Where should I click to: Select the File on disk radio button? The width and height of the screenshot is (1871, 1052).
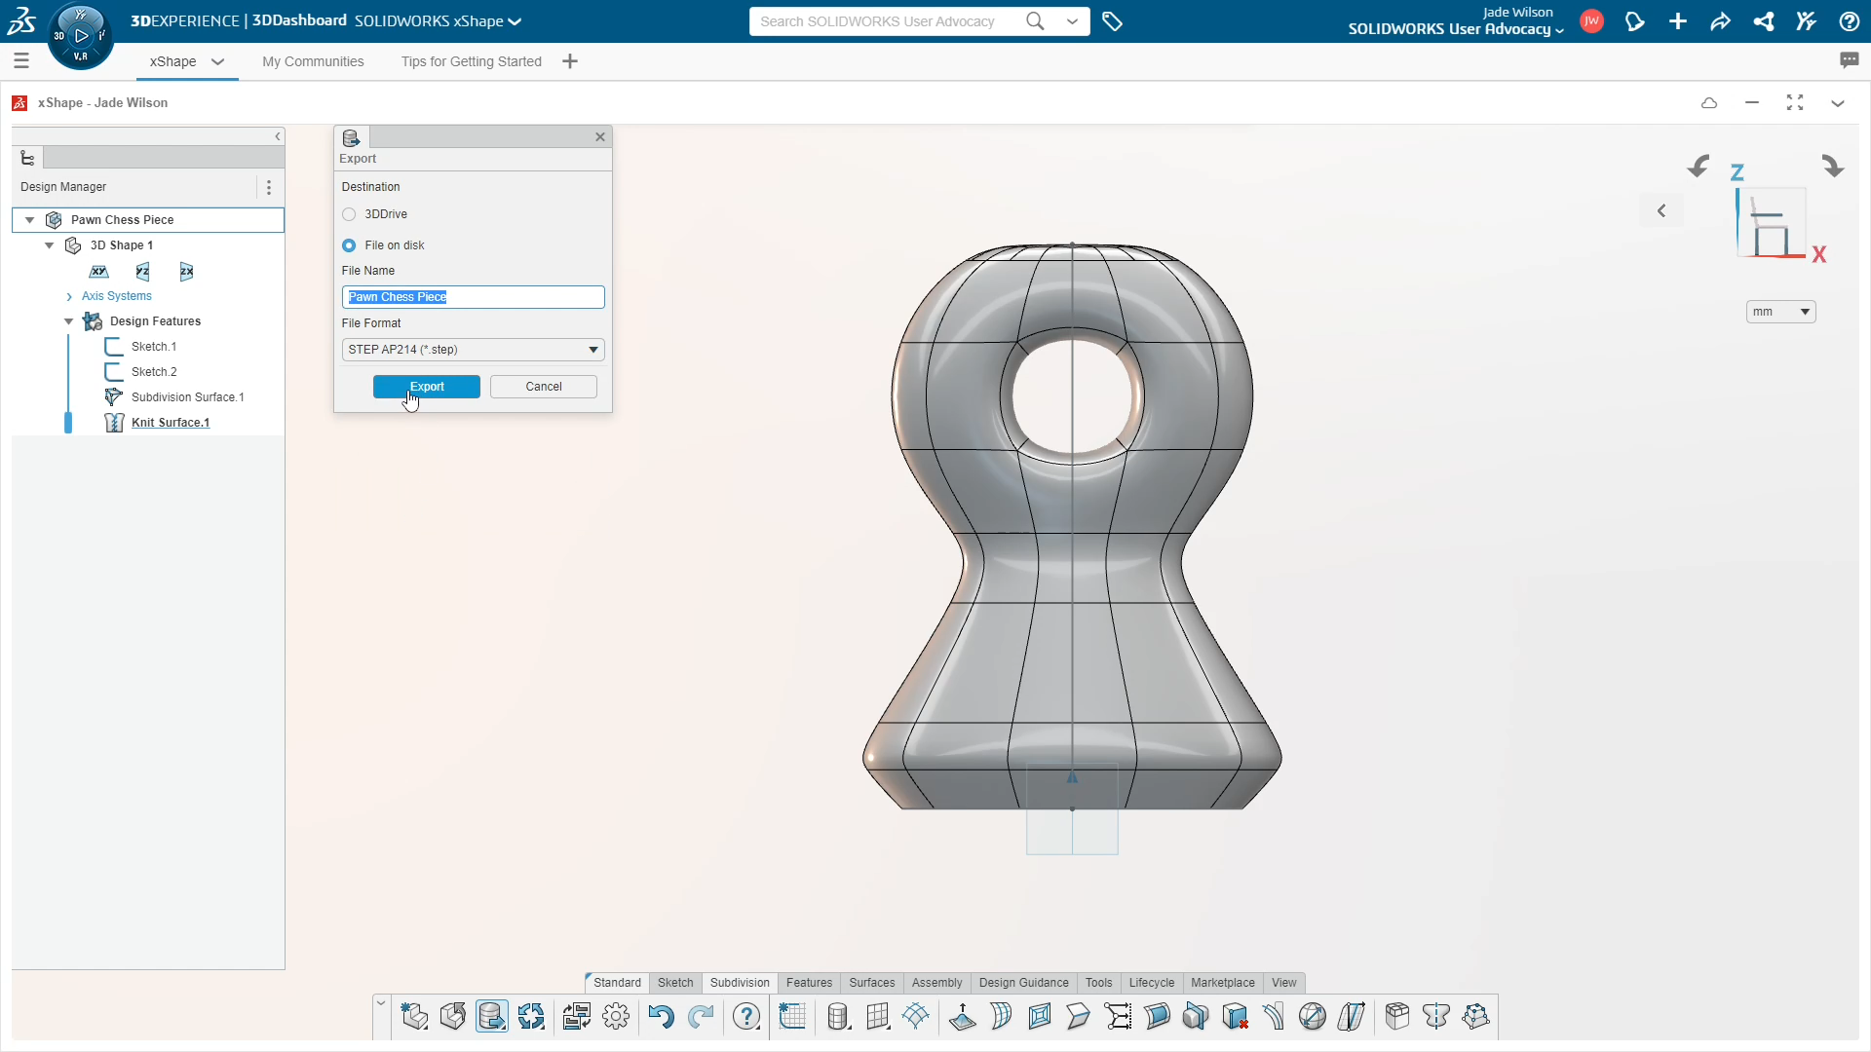click(348, 245)
